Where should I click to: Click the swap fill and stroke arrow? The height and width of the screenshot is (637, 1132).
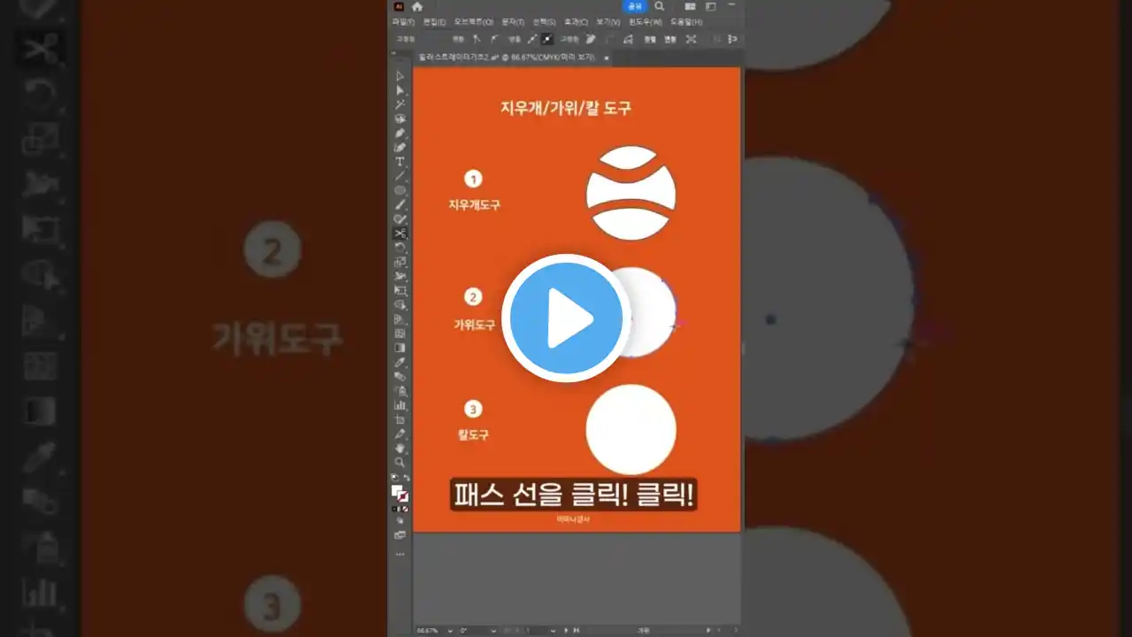407,479
